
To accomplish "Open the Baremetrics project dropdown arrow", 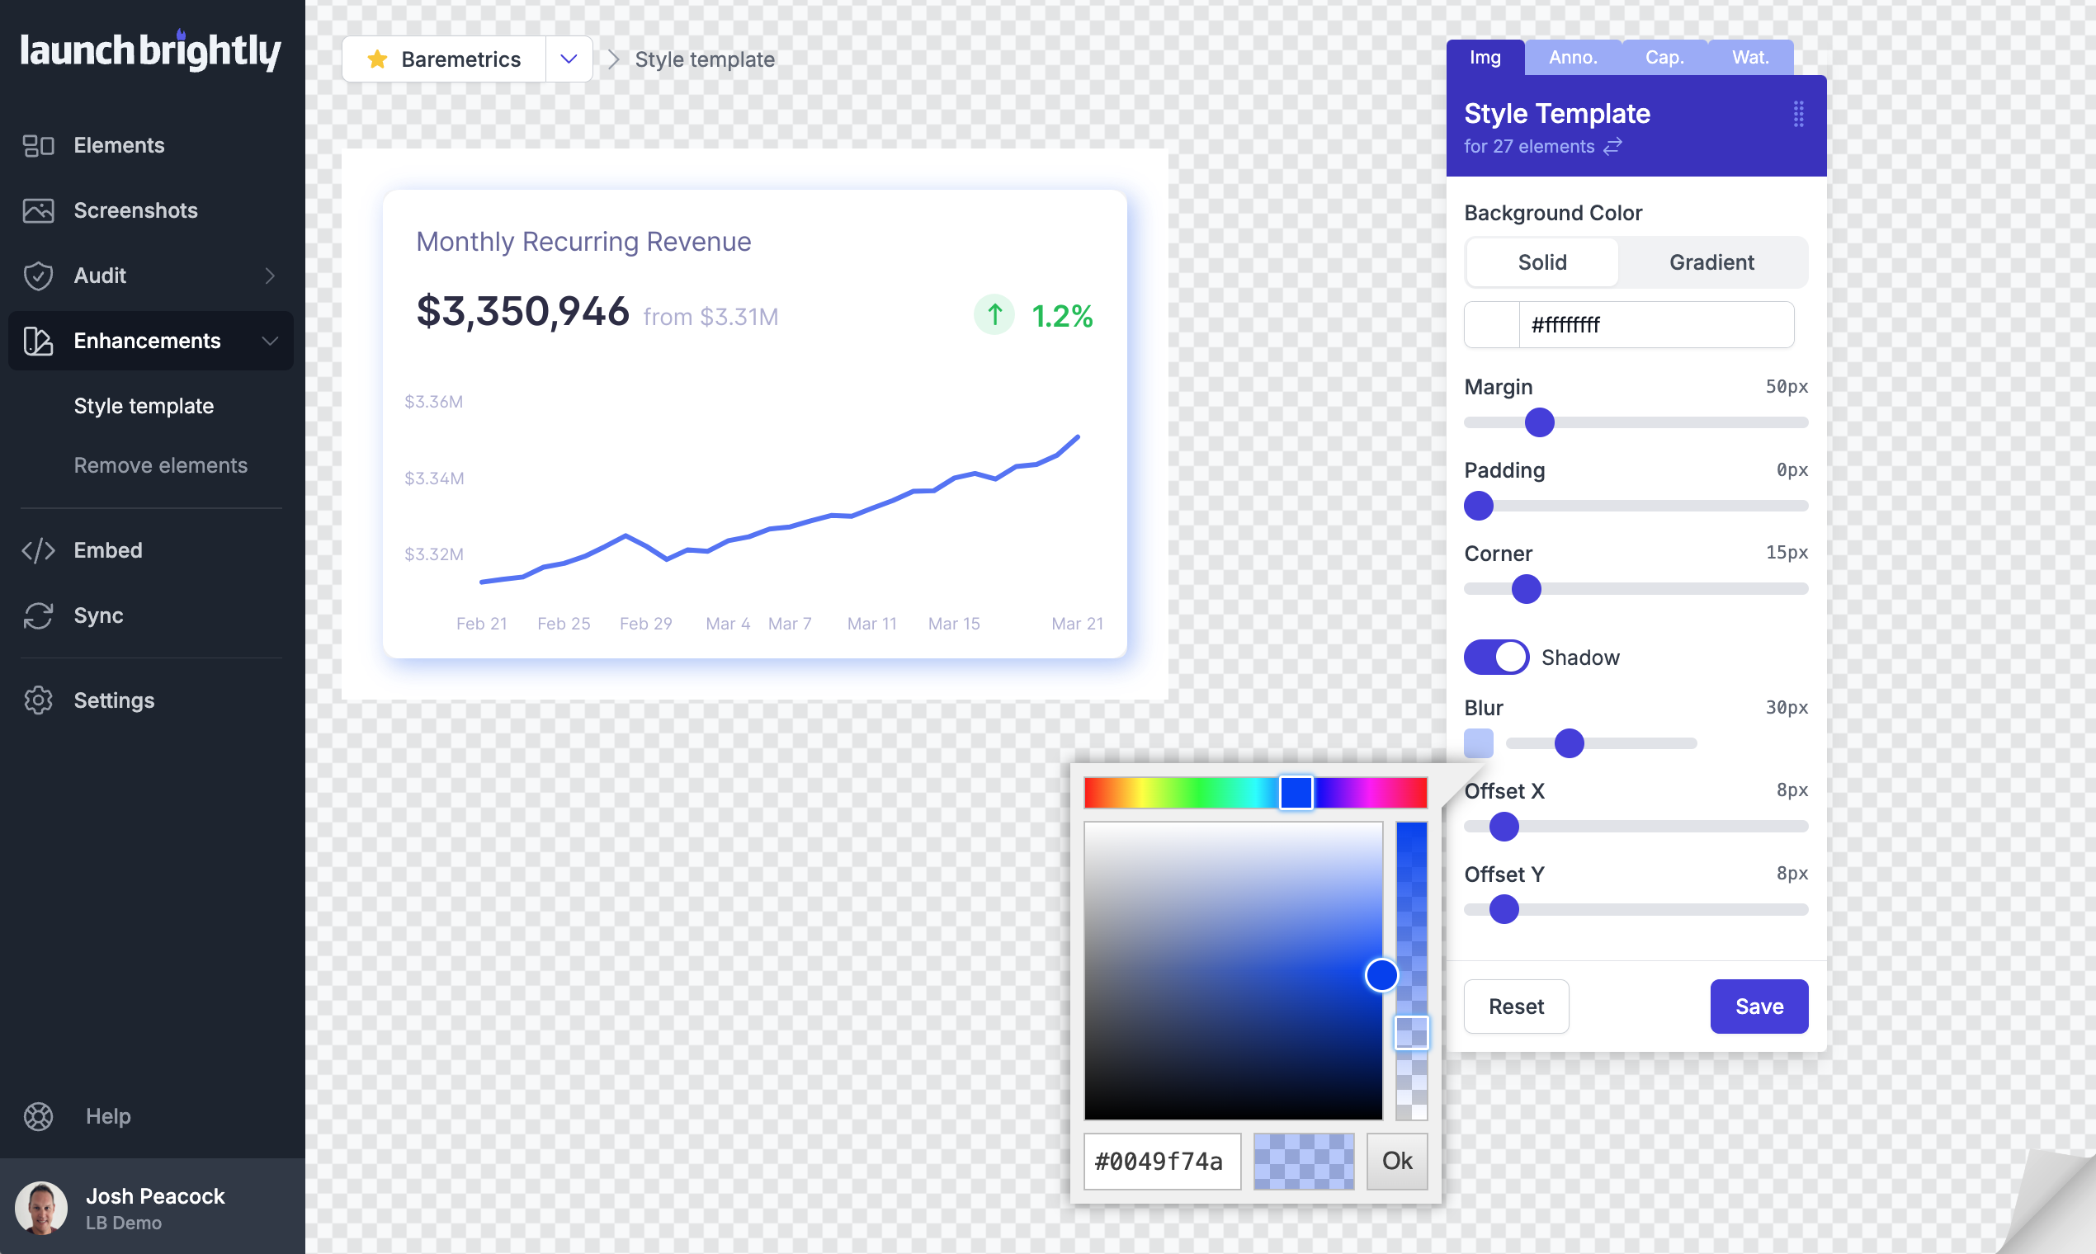I will click(569, 59).
